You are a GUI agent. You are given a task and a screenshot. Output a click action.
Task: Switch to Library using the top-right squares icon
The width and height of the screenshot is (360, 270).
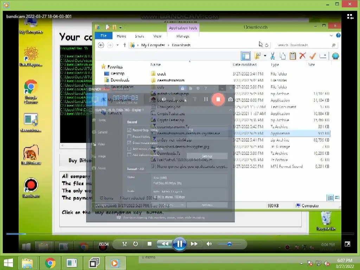(350, 17)
